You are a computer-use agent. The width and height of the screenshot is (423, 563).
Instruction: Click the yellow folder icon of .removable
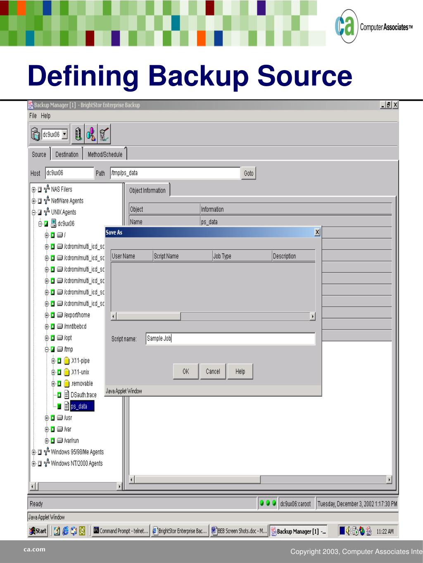(x=67, y=384)
